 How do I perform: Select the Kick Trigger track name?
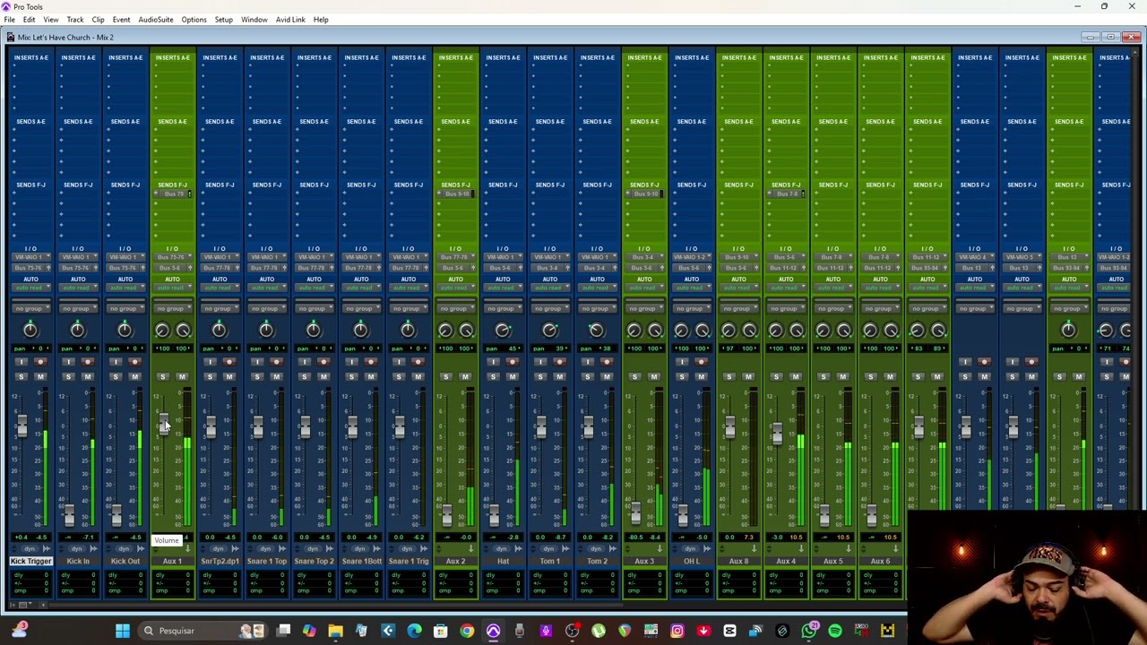tap(30, 562)
